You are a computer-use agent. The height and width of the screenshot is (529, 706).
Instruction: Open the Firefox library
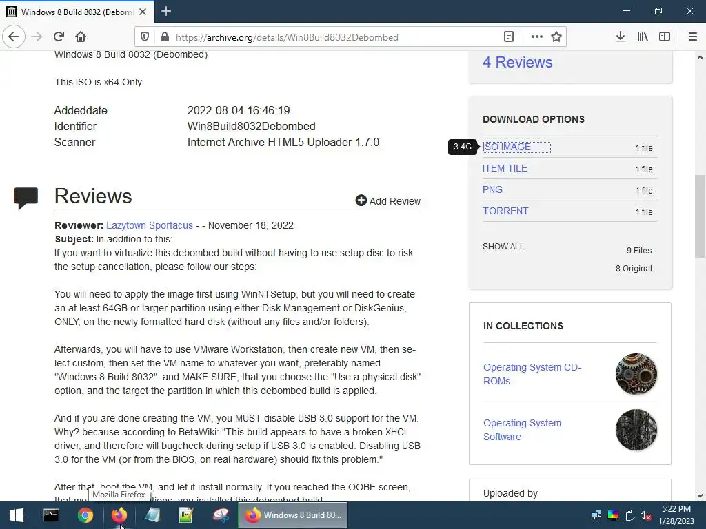pos(643,37)
